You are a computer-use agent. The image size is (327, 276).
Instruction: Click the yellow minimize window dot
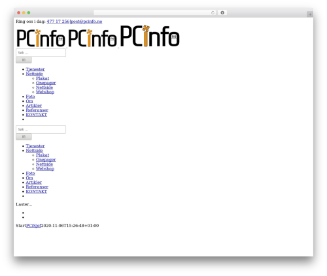[x=24, y=13]
